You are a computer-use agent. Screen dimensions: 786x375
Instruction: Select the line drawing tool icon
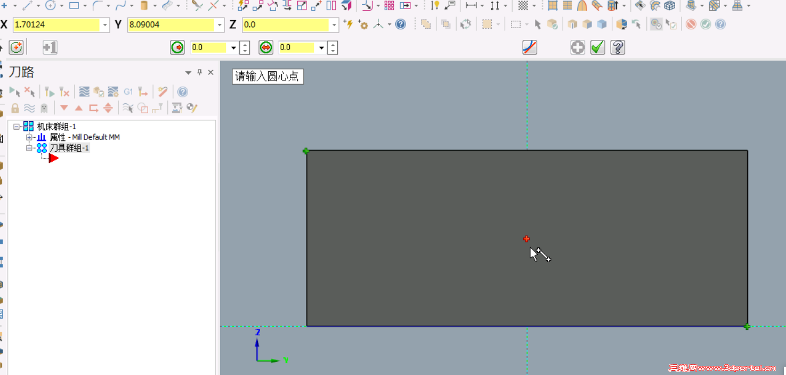tap(27, 5)
